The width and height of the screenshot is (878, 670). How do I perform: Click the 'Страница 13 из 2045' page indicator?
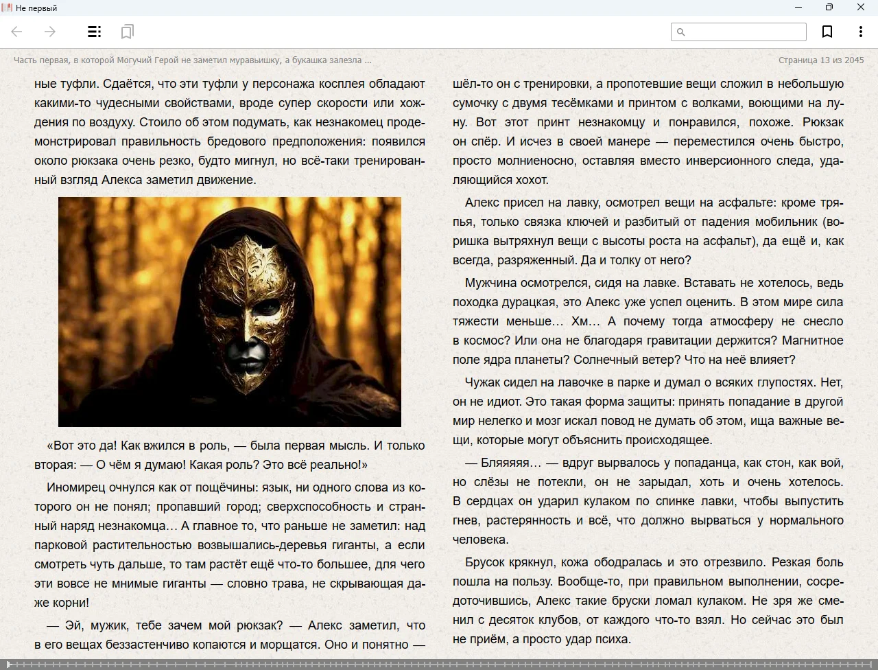click(x=820, y=60)
